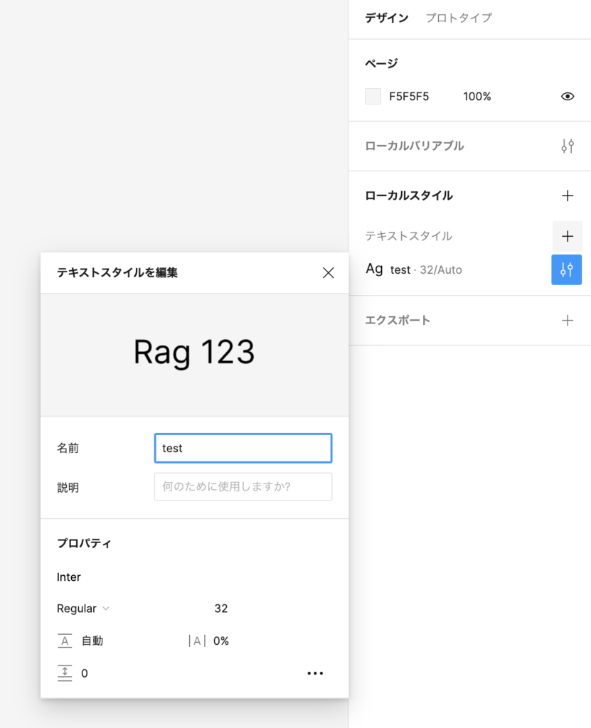The width and height of the screenshot is (591, 728).
Task: Click the edit style icon next to test
Action: [567, 270]
